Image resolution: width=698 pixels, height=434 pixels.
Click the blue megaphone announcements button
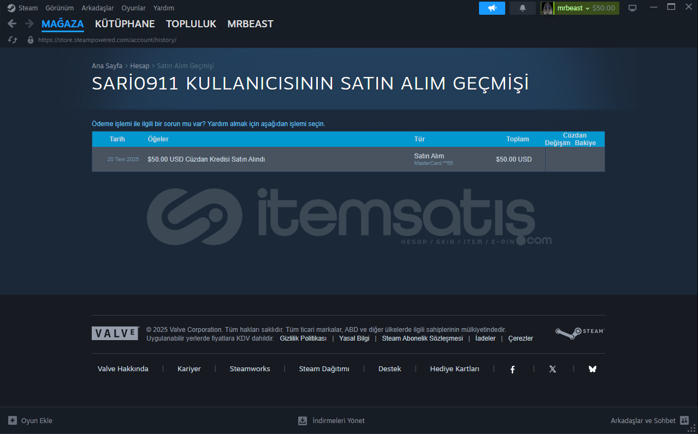[x=492, y=8]
